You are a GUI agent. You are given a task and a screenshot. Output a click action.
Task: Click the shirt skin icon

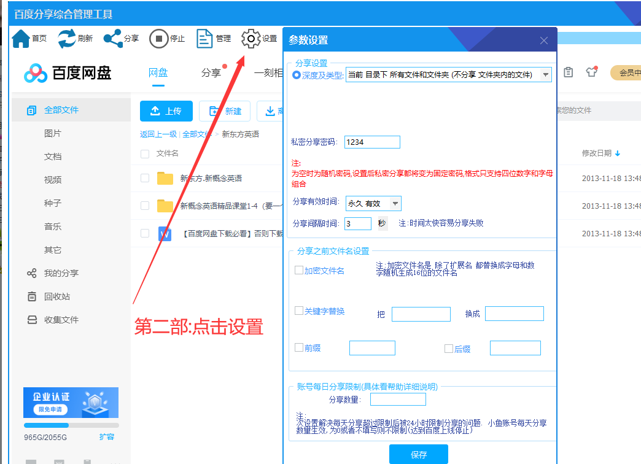pos(591,72)
